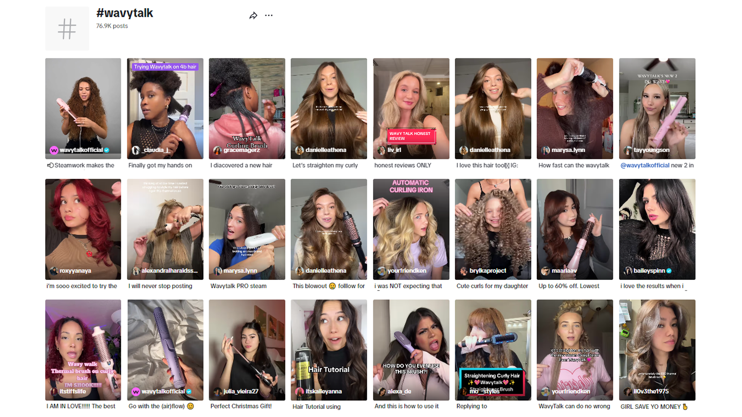The width and height of the screenshot is (742, 417).
Task: Play danielleathena blowout thermal brush video
Action: (x=329, y=229)
